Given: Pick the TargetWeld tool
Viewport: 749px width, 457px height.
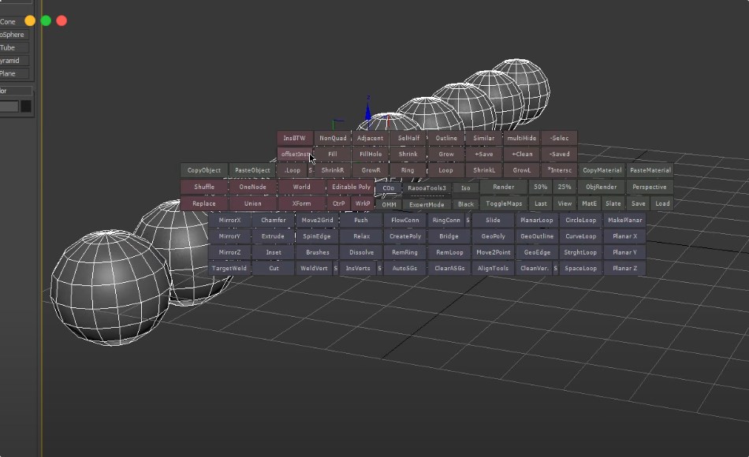Looking at the screenshot, I should click(230, 268).
